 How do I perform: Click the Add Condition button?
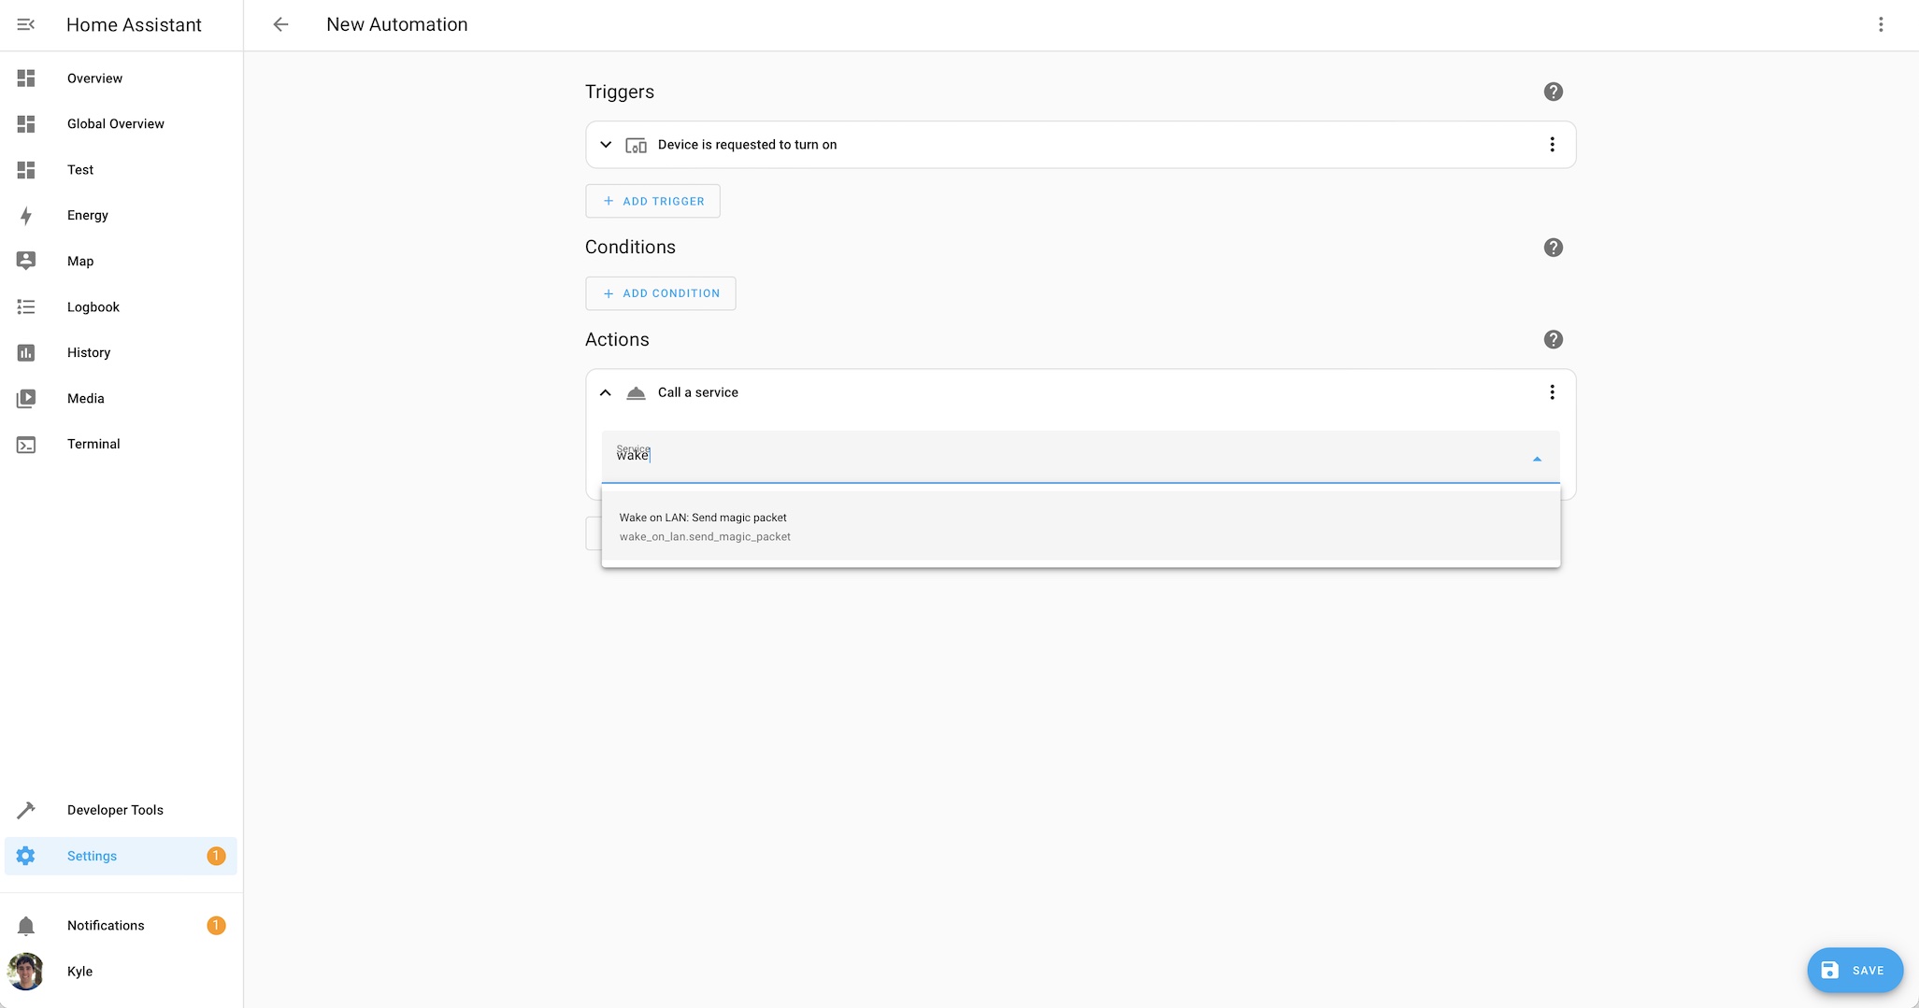661,293
